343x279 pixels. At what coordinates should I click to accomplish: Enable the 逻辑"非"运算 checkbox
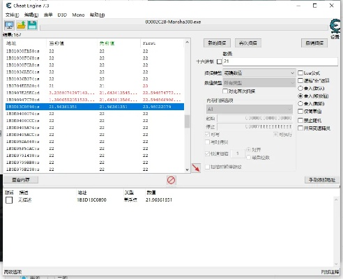tap(300, 81)
